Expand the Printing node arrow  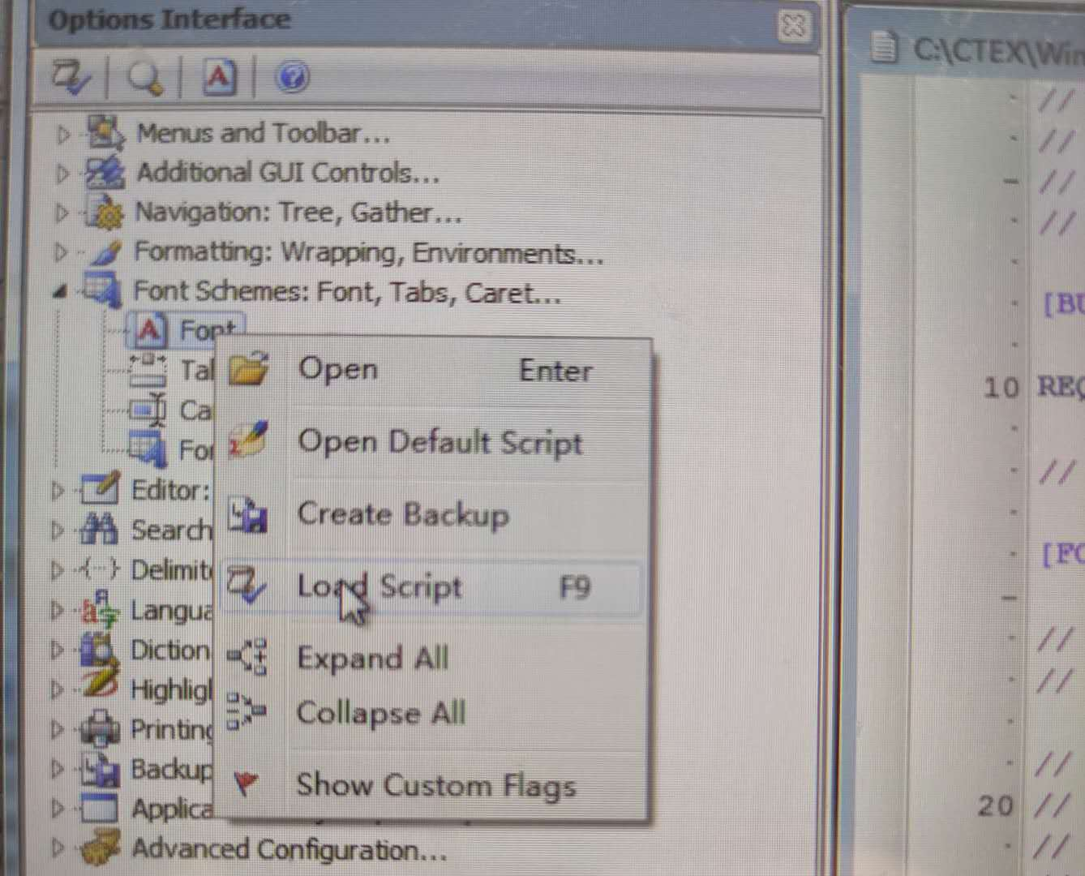pos(58,729)
